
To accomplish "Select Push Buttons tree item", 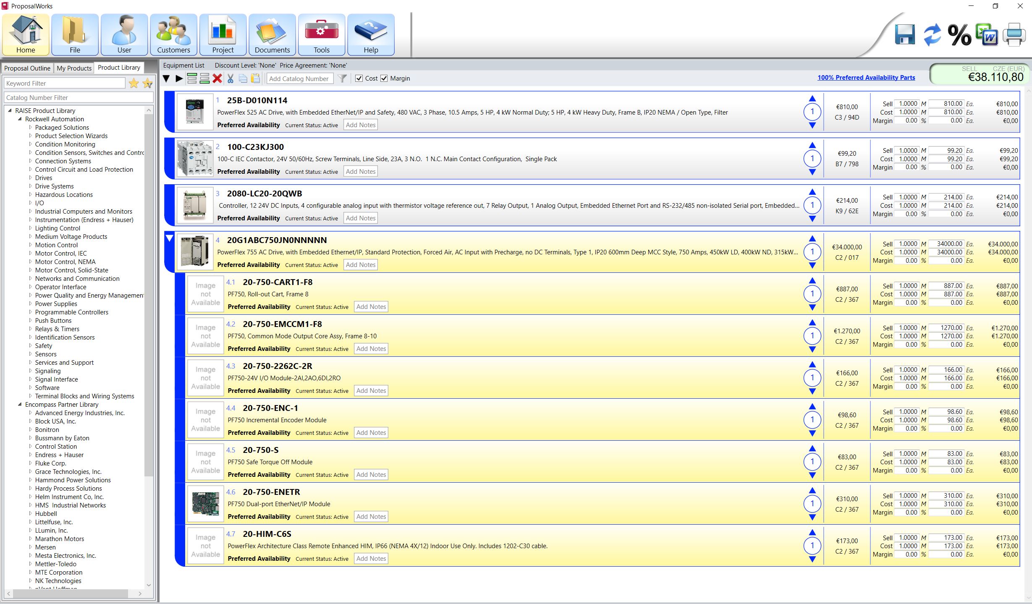I will (x=53, y=320).
